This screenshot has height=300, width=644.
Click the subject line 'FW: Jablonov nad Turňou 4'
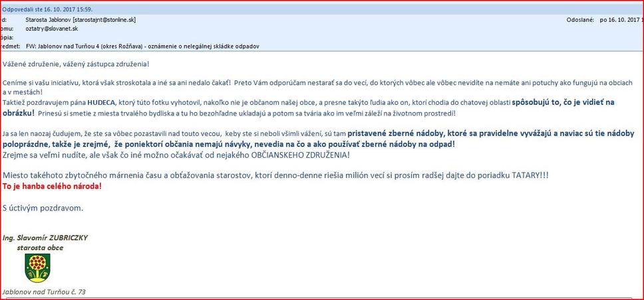point(142,46)
